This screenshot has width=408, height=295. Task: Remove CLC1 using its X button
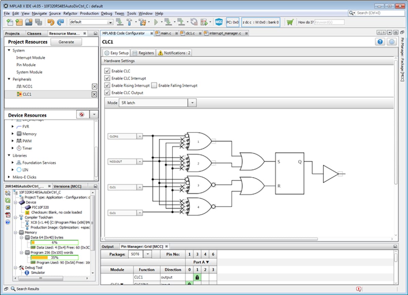click(x=95, y=94)
